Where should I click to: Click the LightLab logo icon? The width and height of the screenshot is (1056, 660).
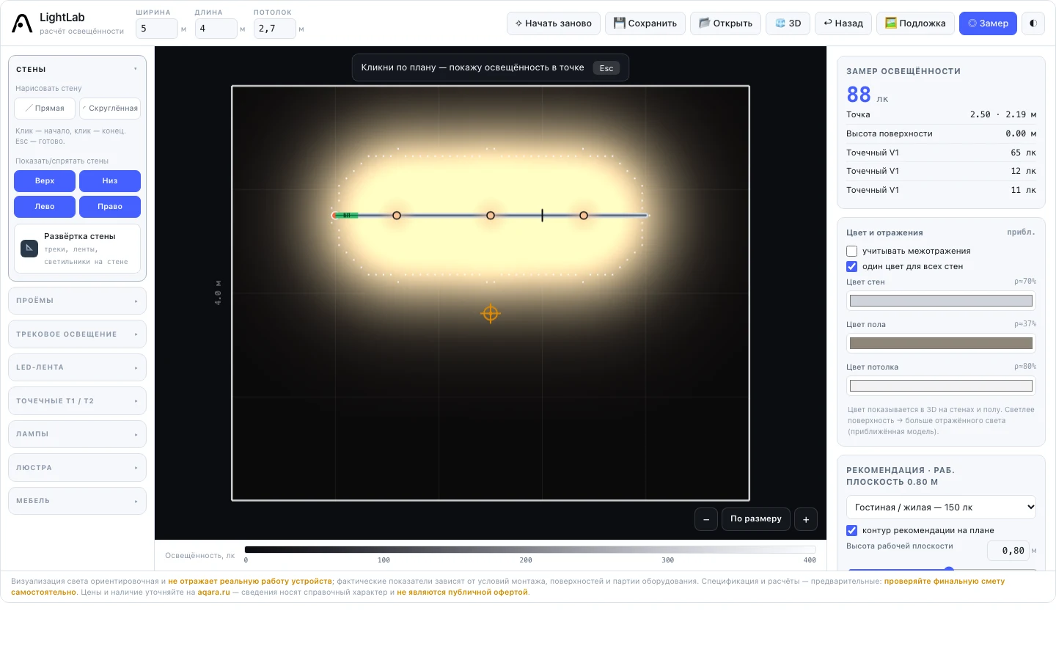[23, 23]
